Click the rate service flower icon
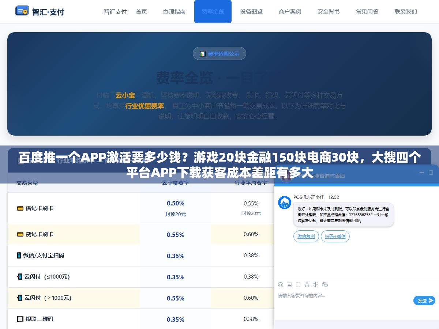Image resolution: width=439 pixels, height=329 pixels. click(x=307, y=285)
